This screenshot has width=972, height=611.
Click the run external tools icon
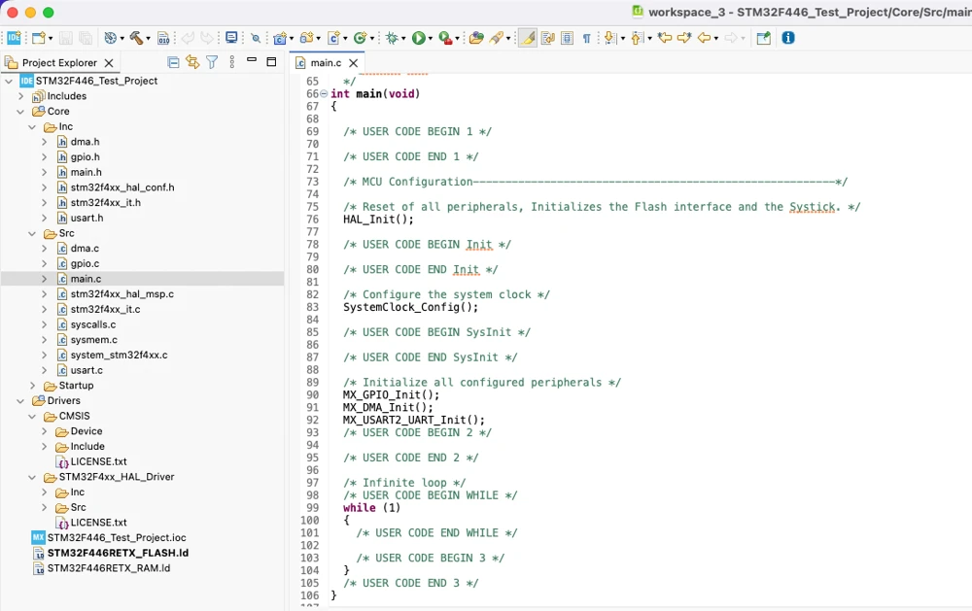[x=445, y=39]
